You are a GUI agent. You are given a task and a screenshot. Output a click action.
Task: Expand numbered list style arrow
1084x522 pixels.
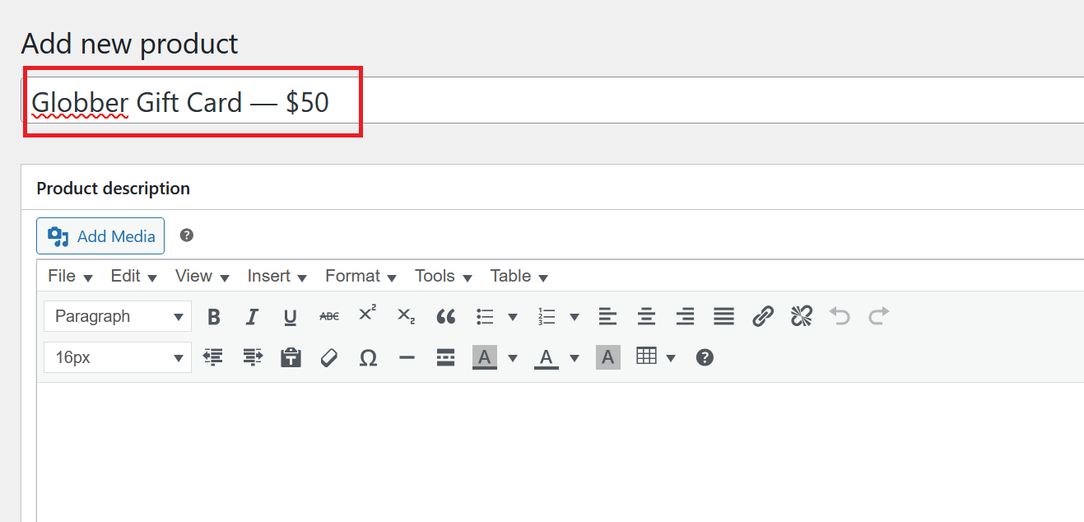[574, 316]
